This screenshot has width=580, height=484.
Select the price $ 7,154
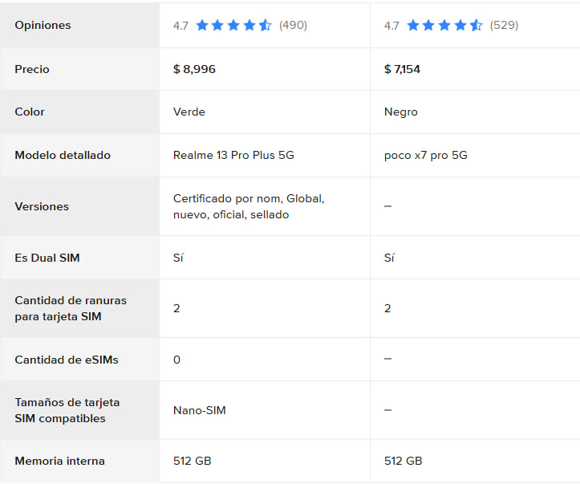click(x=402, y=69)
